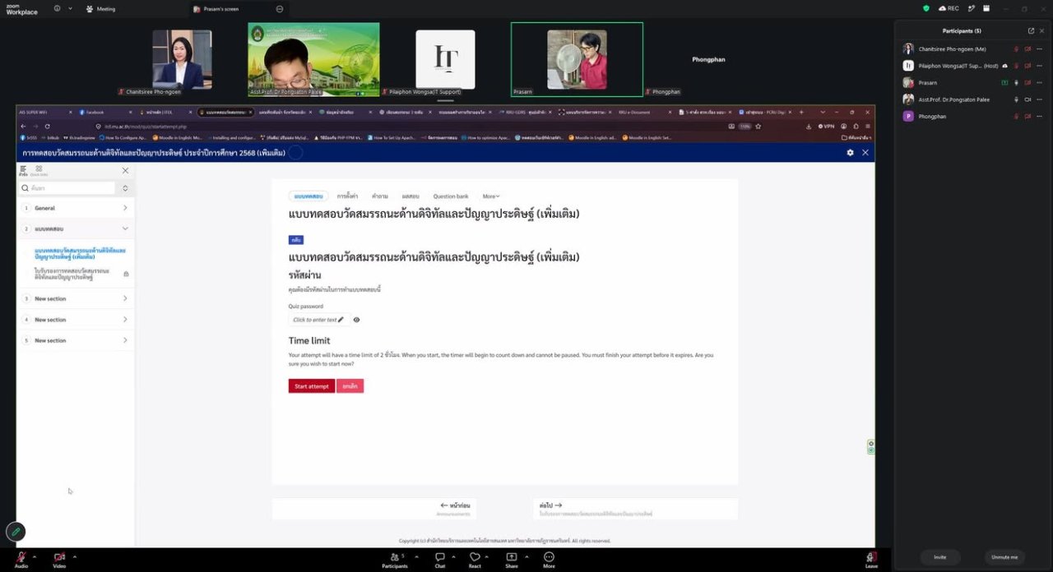Open the Chat panel

click(x=440, y=560)
